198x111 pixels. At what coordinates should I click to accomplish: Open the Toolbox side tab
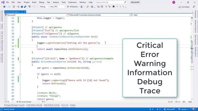click(x=2, y=26)
